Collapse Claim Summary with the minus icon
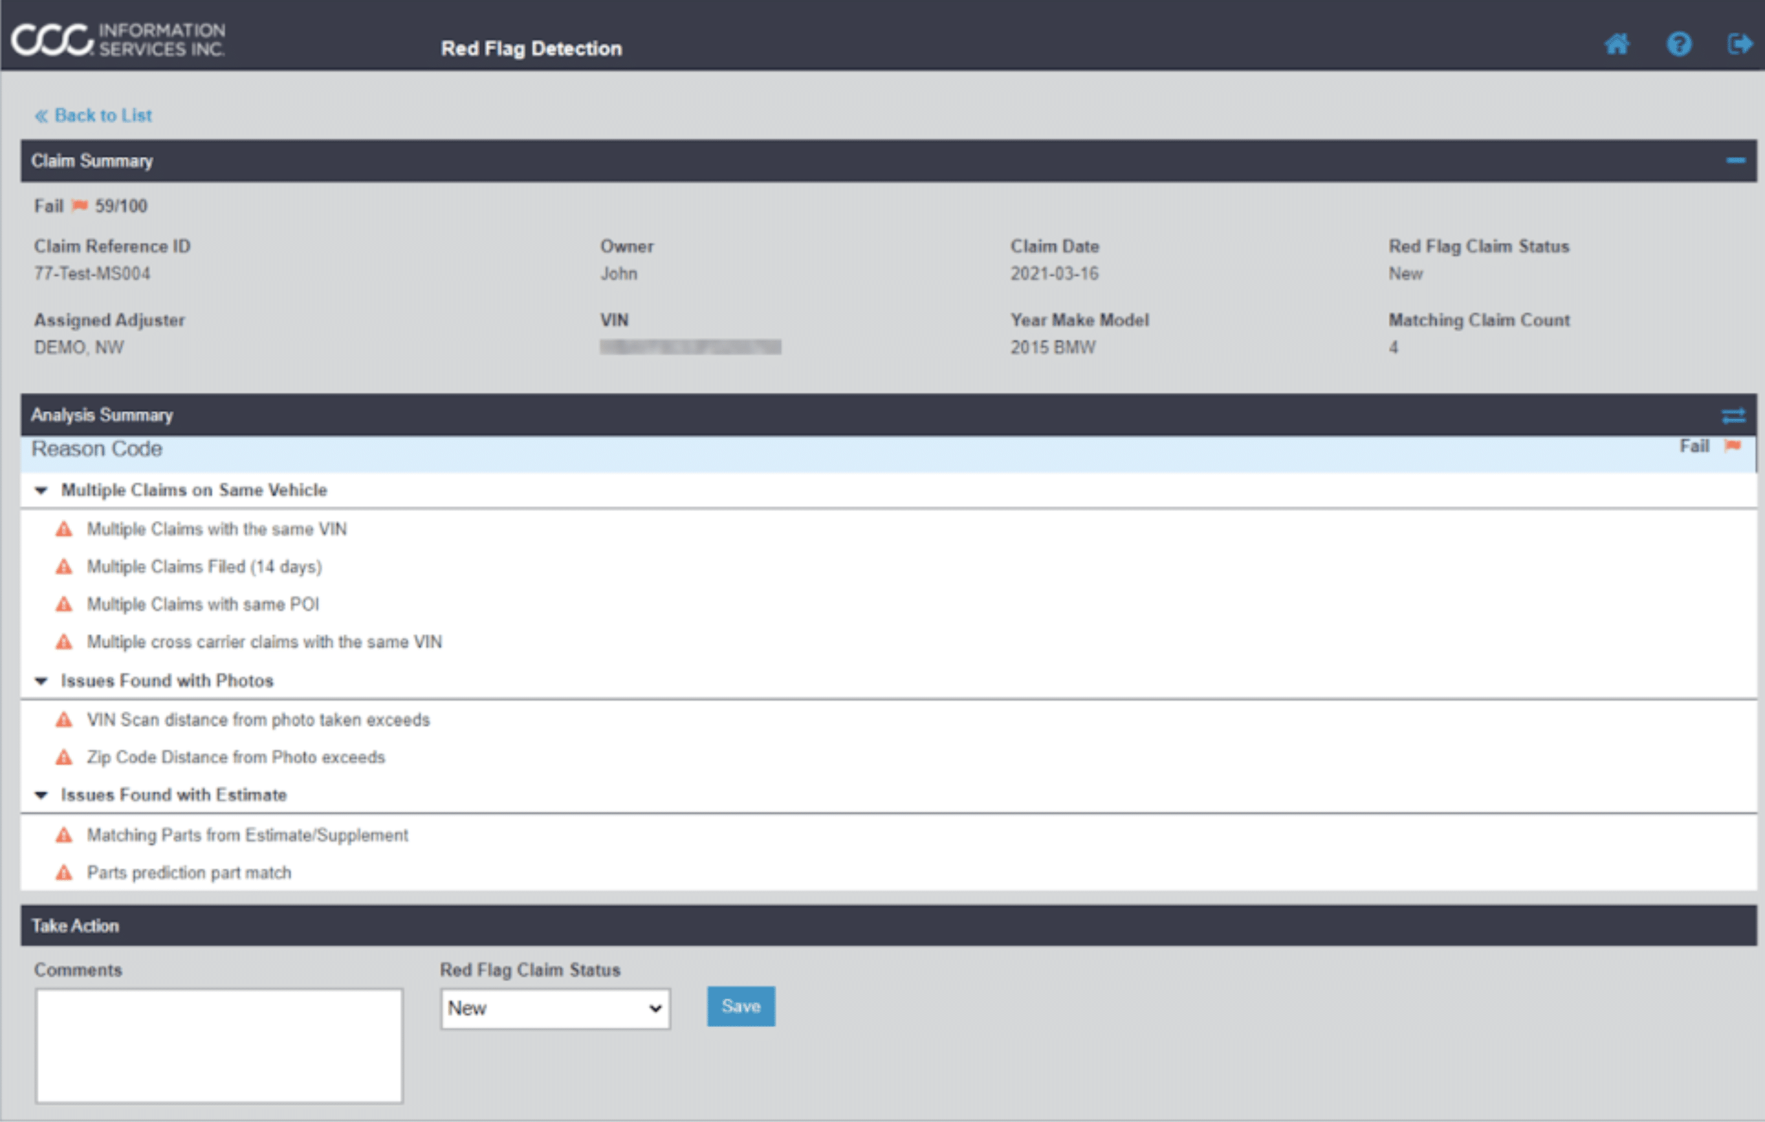The width and height of the screenshot is (1765, 1122). click(x=1735, y=160)
